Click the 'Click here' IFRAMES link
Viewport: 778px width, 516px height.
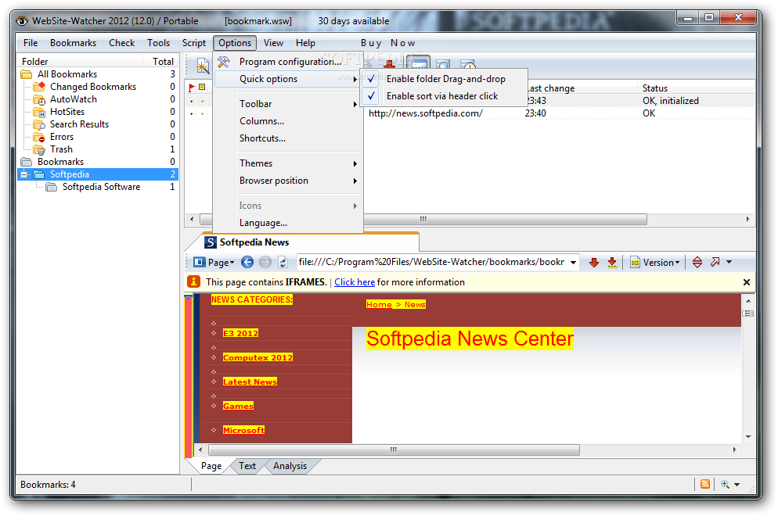tap(355, 282)
